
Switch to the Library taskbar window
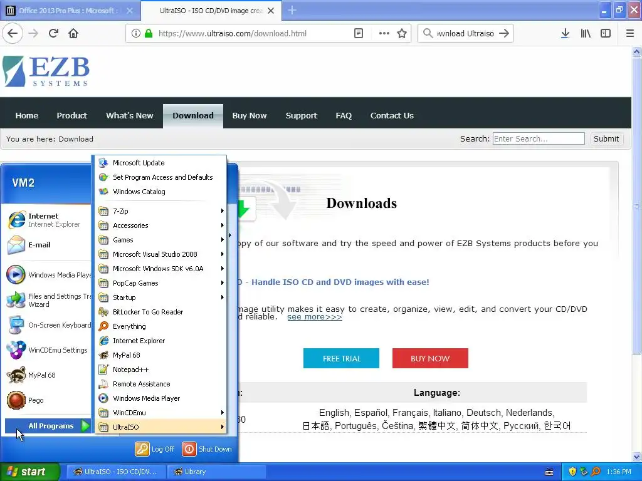click(x=216, y=472)
